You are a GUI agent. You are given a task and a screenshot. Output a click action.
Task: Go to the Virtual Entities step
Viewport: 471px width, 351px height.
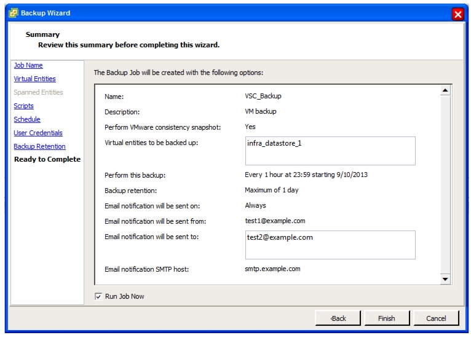click(34, 79)
